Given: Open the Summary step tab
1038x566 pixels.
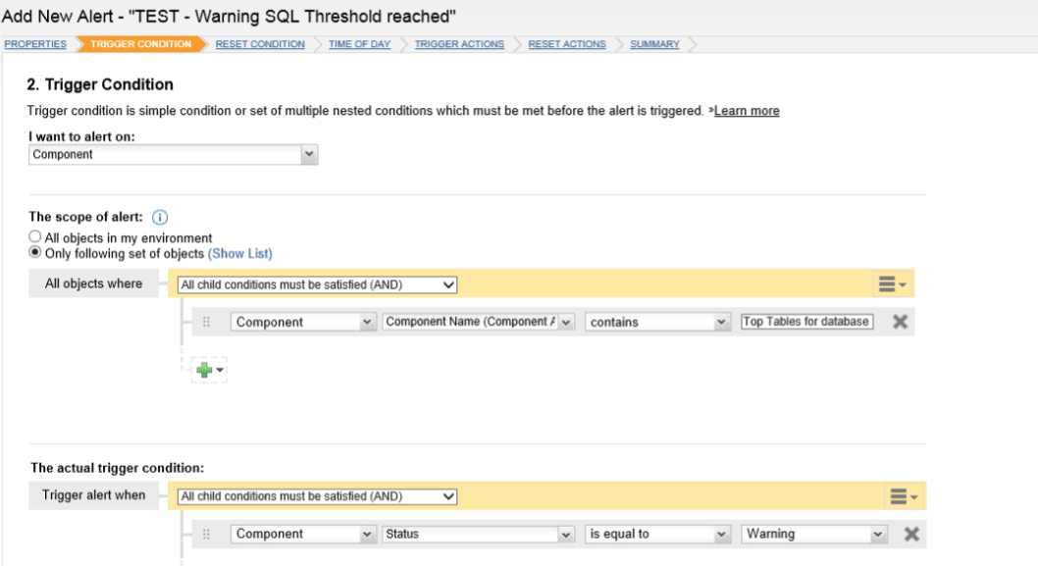Looking at the screenshot, I should click(654, 44).
